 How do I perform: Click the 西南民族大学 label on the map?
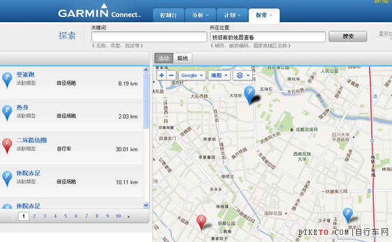302,157
